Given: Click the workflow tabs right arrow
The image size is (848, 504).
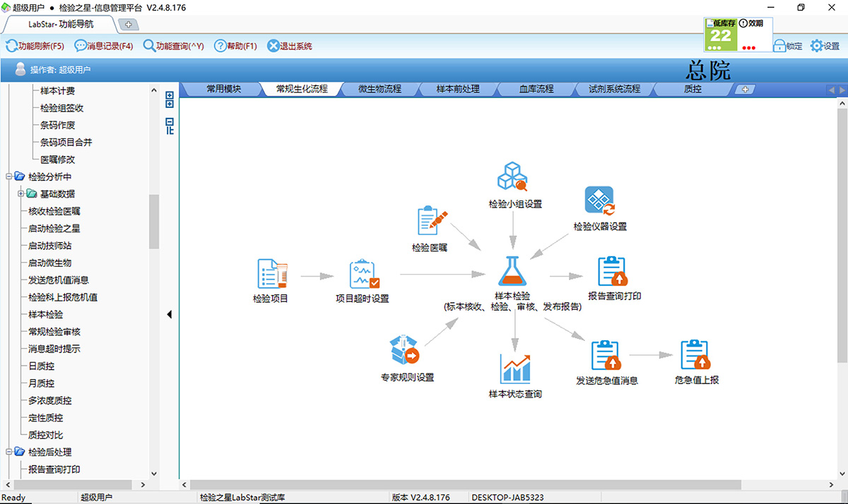Looking at the screenshot, I should click(842, 90).
